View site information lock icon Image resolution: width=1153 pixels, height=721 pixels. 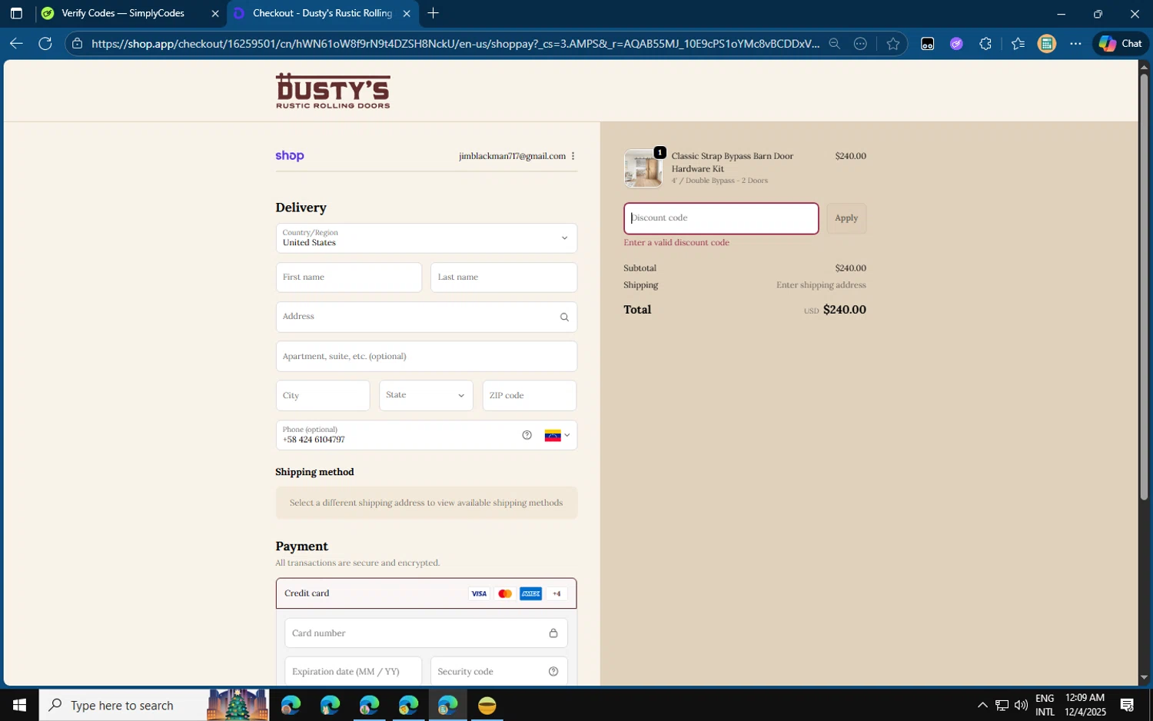[x=77, y=44]
